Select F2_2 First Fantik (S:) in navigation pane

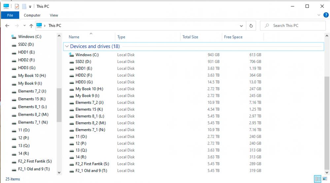coord(35,161)
